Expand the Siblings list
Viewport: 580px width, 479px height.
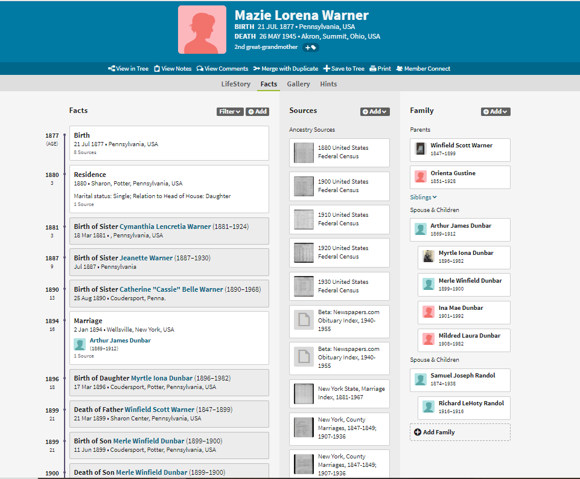click(423, 197)
